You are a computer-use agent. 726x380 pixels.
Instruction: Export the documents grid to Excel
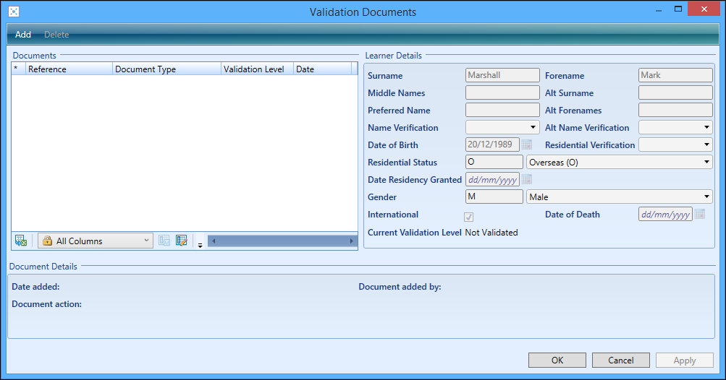21,241
